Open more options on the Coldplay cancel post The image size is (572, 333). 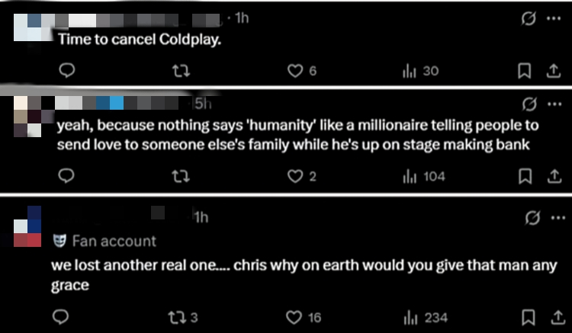(553, 18)
